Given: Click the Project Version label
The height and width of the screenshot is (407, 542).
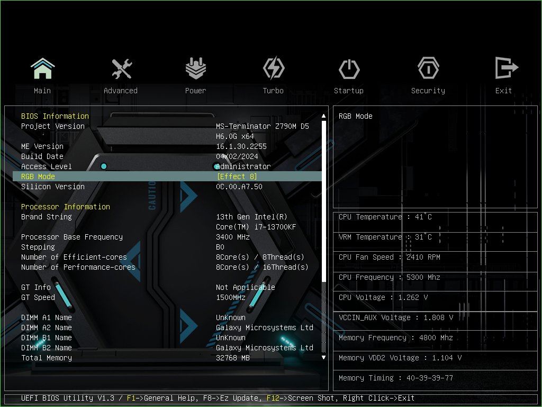Looking at the screenshot, I should [53, 126].
